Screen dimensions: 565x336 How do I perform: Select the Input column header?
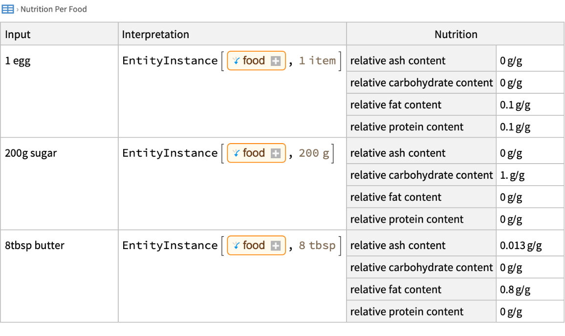18,35
